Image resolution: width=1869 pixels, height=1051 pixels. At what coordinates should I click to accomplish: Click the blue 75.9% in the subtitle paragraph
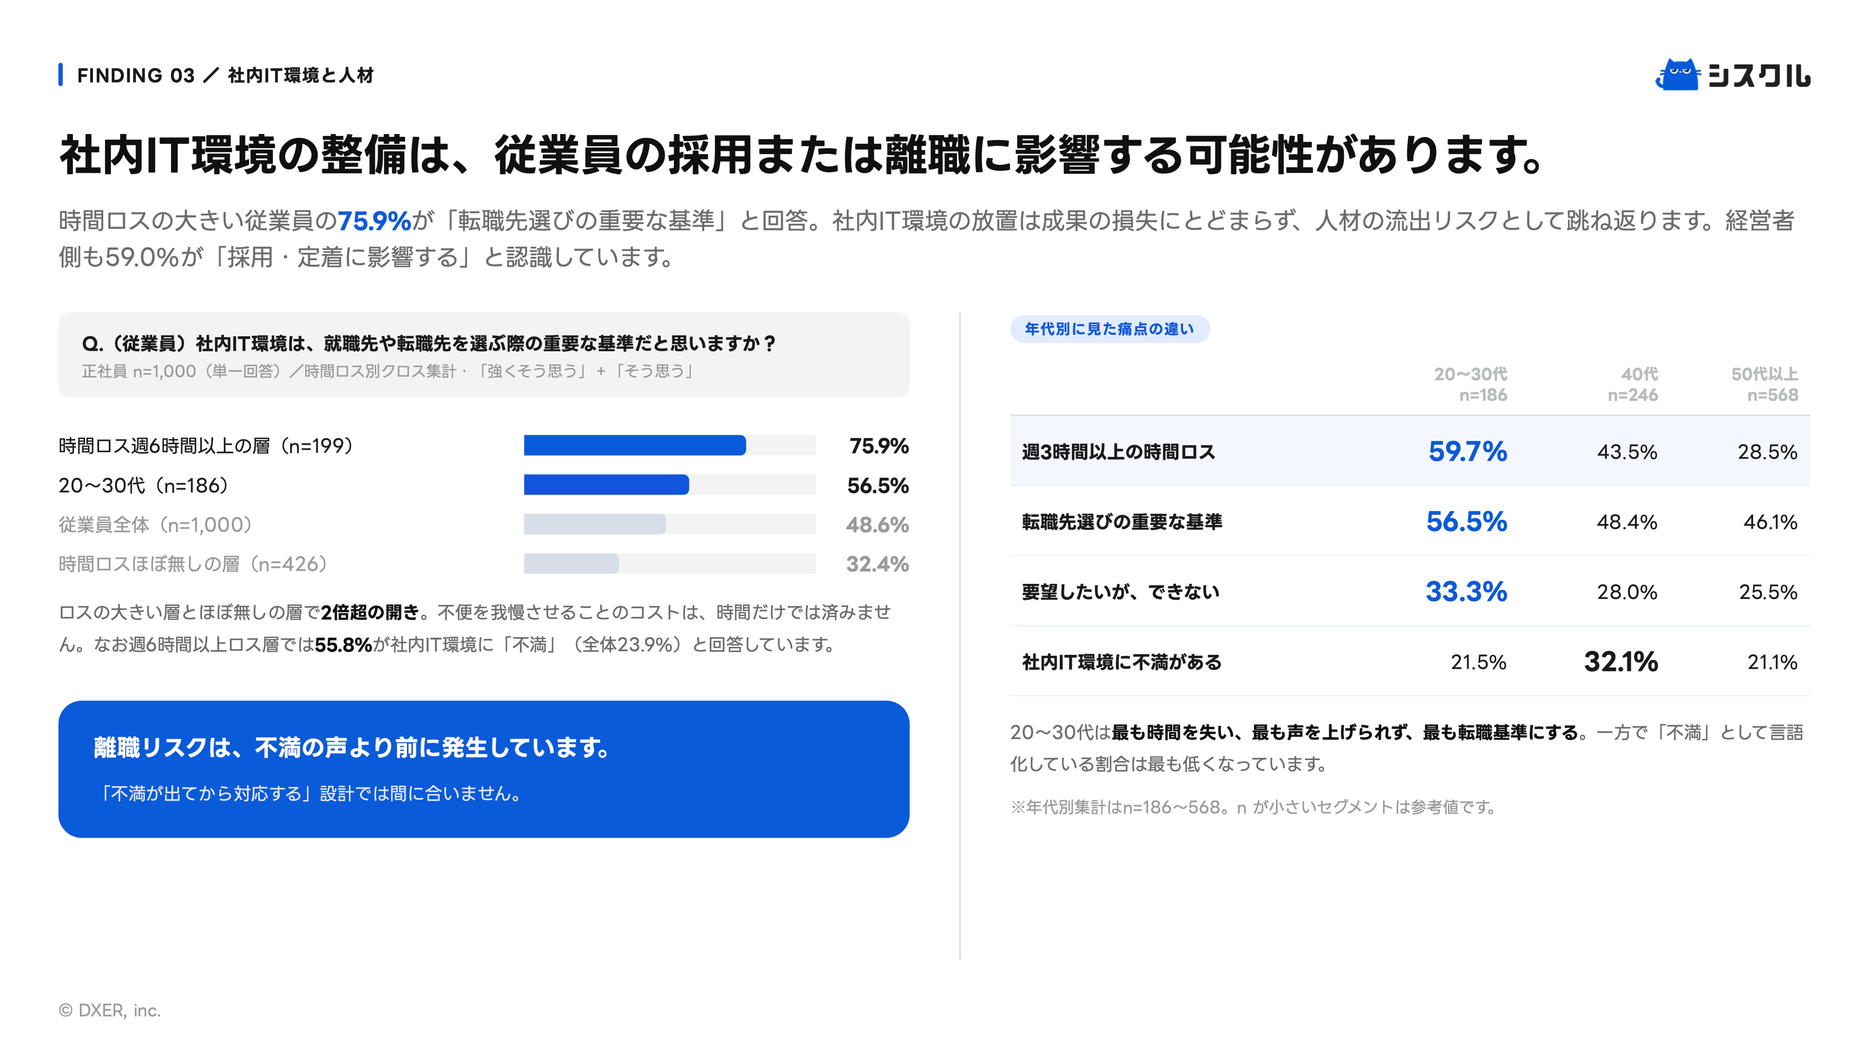coord(374,220)
